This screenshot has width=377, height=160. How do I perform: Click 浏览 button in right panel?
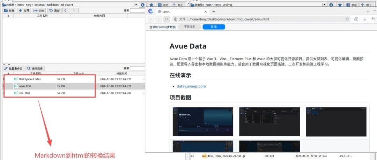(352, 5)
